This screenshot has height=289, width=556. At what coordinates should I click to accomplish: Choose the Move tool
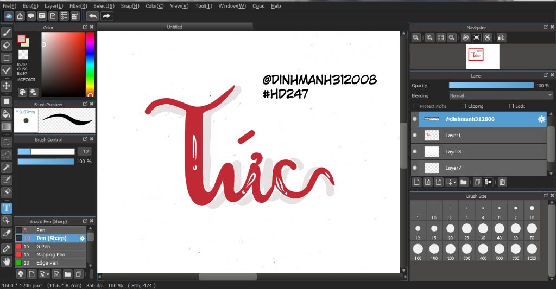(x=7, y=86)
